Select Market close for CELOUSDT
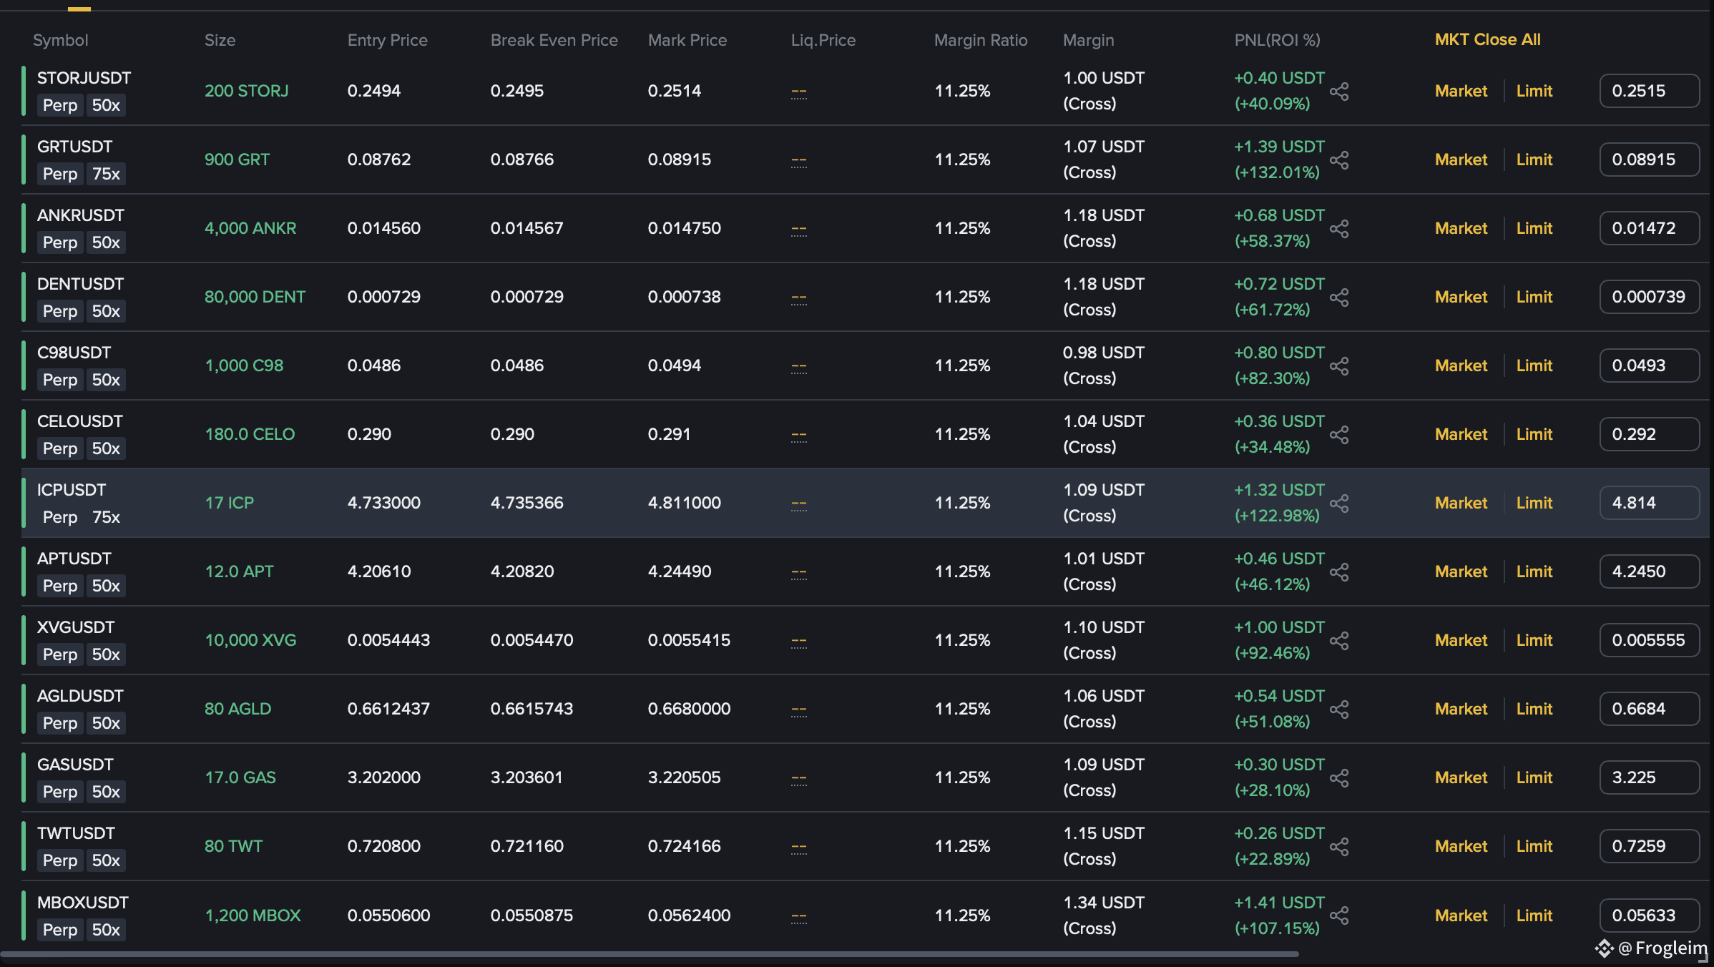Image resolution: width=1714 pixels, height=967 pixels. pyautogui.click(x=1461, y=434)
